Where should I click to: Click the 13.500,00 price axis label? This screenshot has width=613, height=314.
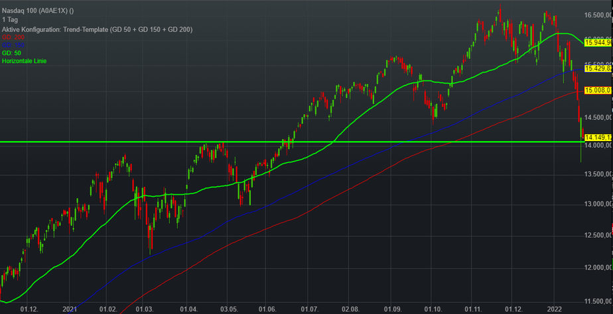pos(598,174)
